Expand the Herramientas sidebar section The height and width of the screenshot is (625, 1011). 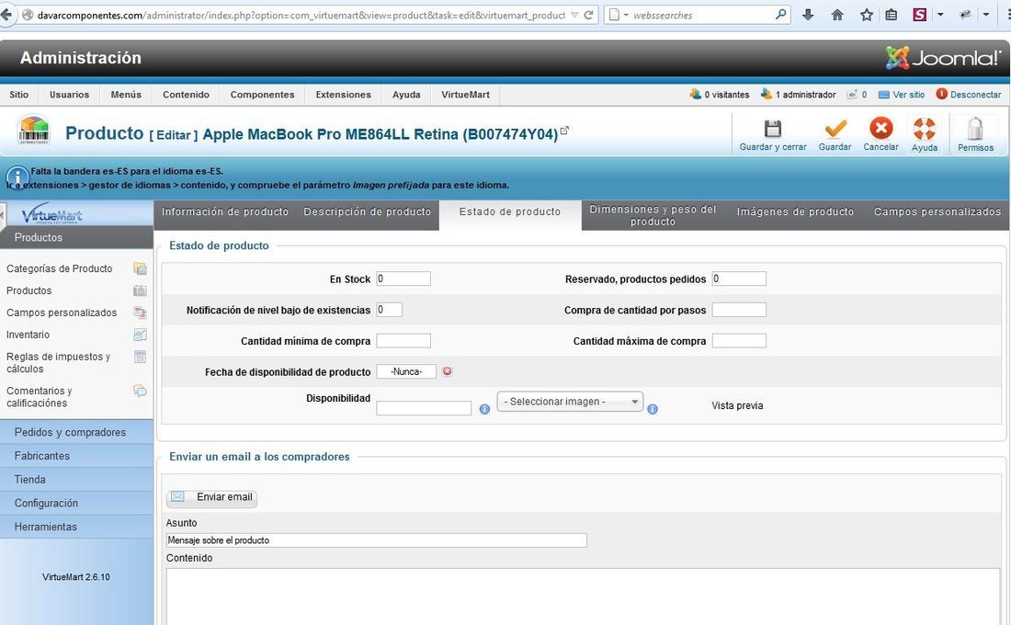pyautogui.click(x=76, y=527)
